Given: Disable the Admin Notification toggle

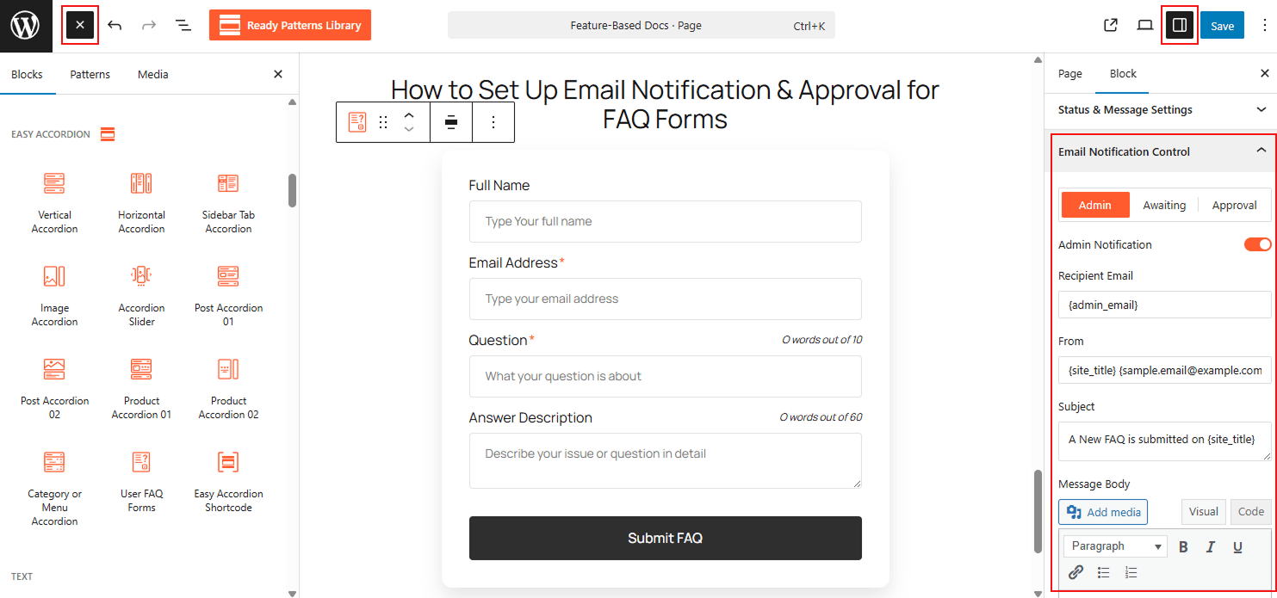Looking at the screenshot, I should pyautogui.click(x=1258, y=244).
